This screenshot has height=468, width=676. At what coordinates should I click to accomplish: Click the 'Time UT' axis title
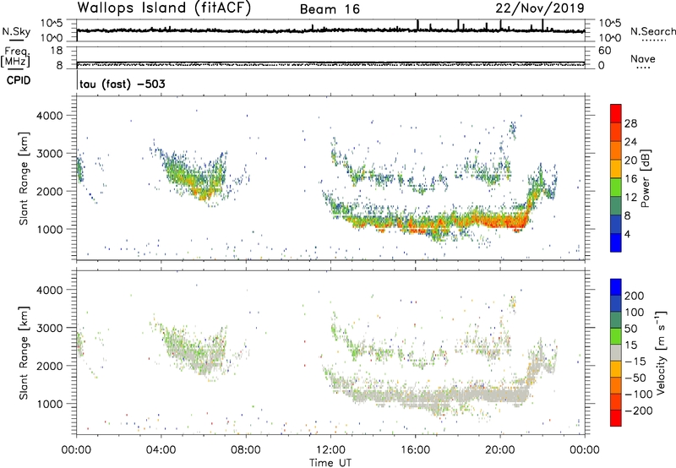(x=330, y=462)
